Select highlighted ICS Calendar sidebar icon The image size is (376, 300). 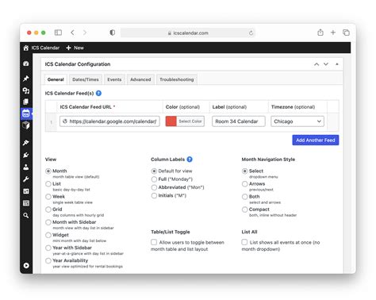click(x=26, y=113)
